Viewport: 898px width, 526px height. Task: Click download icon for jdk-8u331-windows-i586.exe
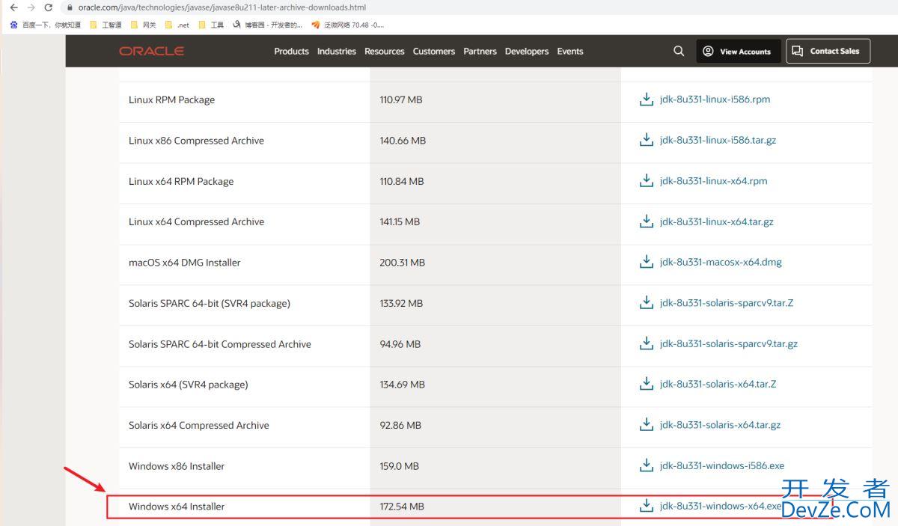click(x=647, y=465)
